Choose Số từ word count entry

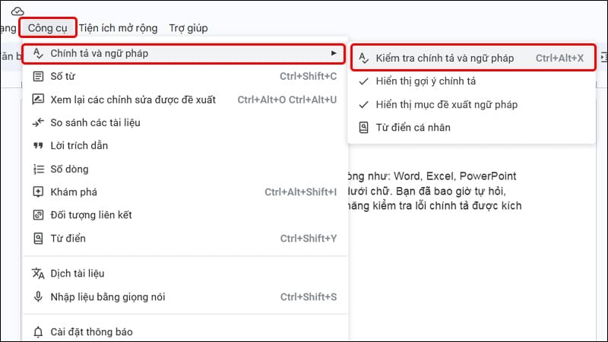pos(185,77)
